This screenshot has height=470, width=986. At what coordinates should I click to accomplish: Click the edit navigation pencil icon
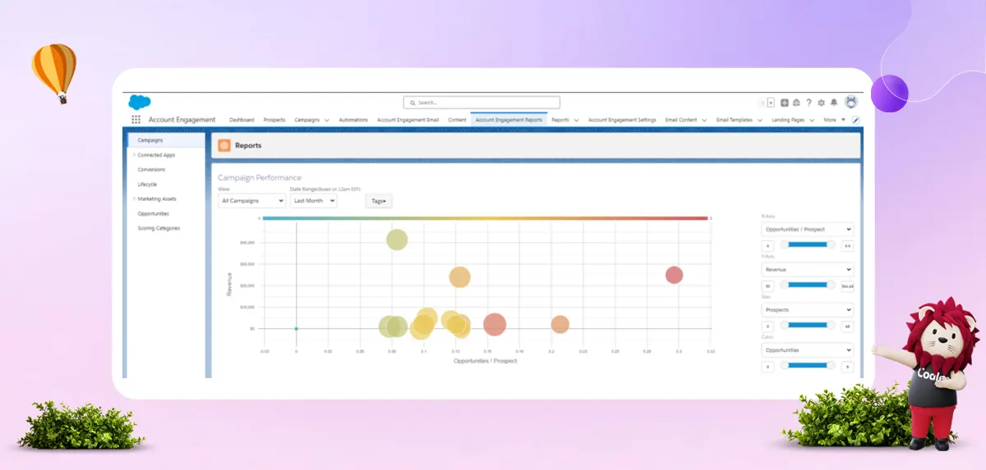(855, 120)
